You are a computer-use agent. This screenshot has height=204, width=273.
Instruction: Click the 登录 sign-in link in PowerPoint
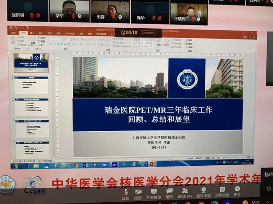coord(245,37)
